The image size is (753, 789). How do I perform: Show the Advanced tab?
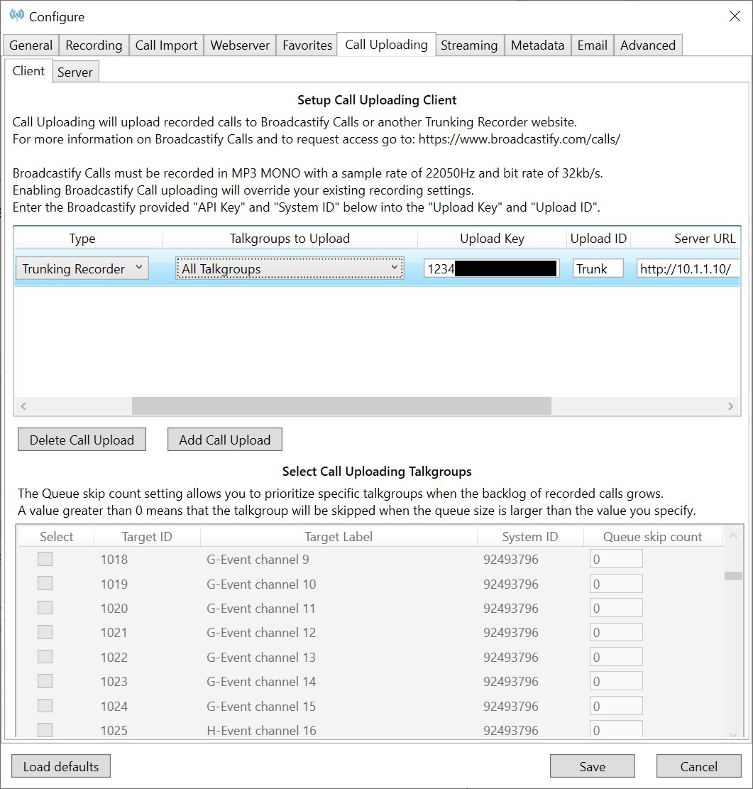[x=648, y=45]
